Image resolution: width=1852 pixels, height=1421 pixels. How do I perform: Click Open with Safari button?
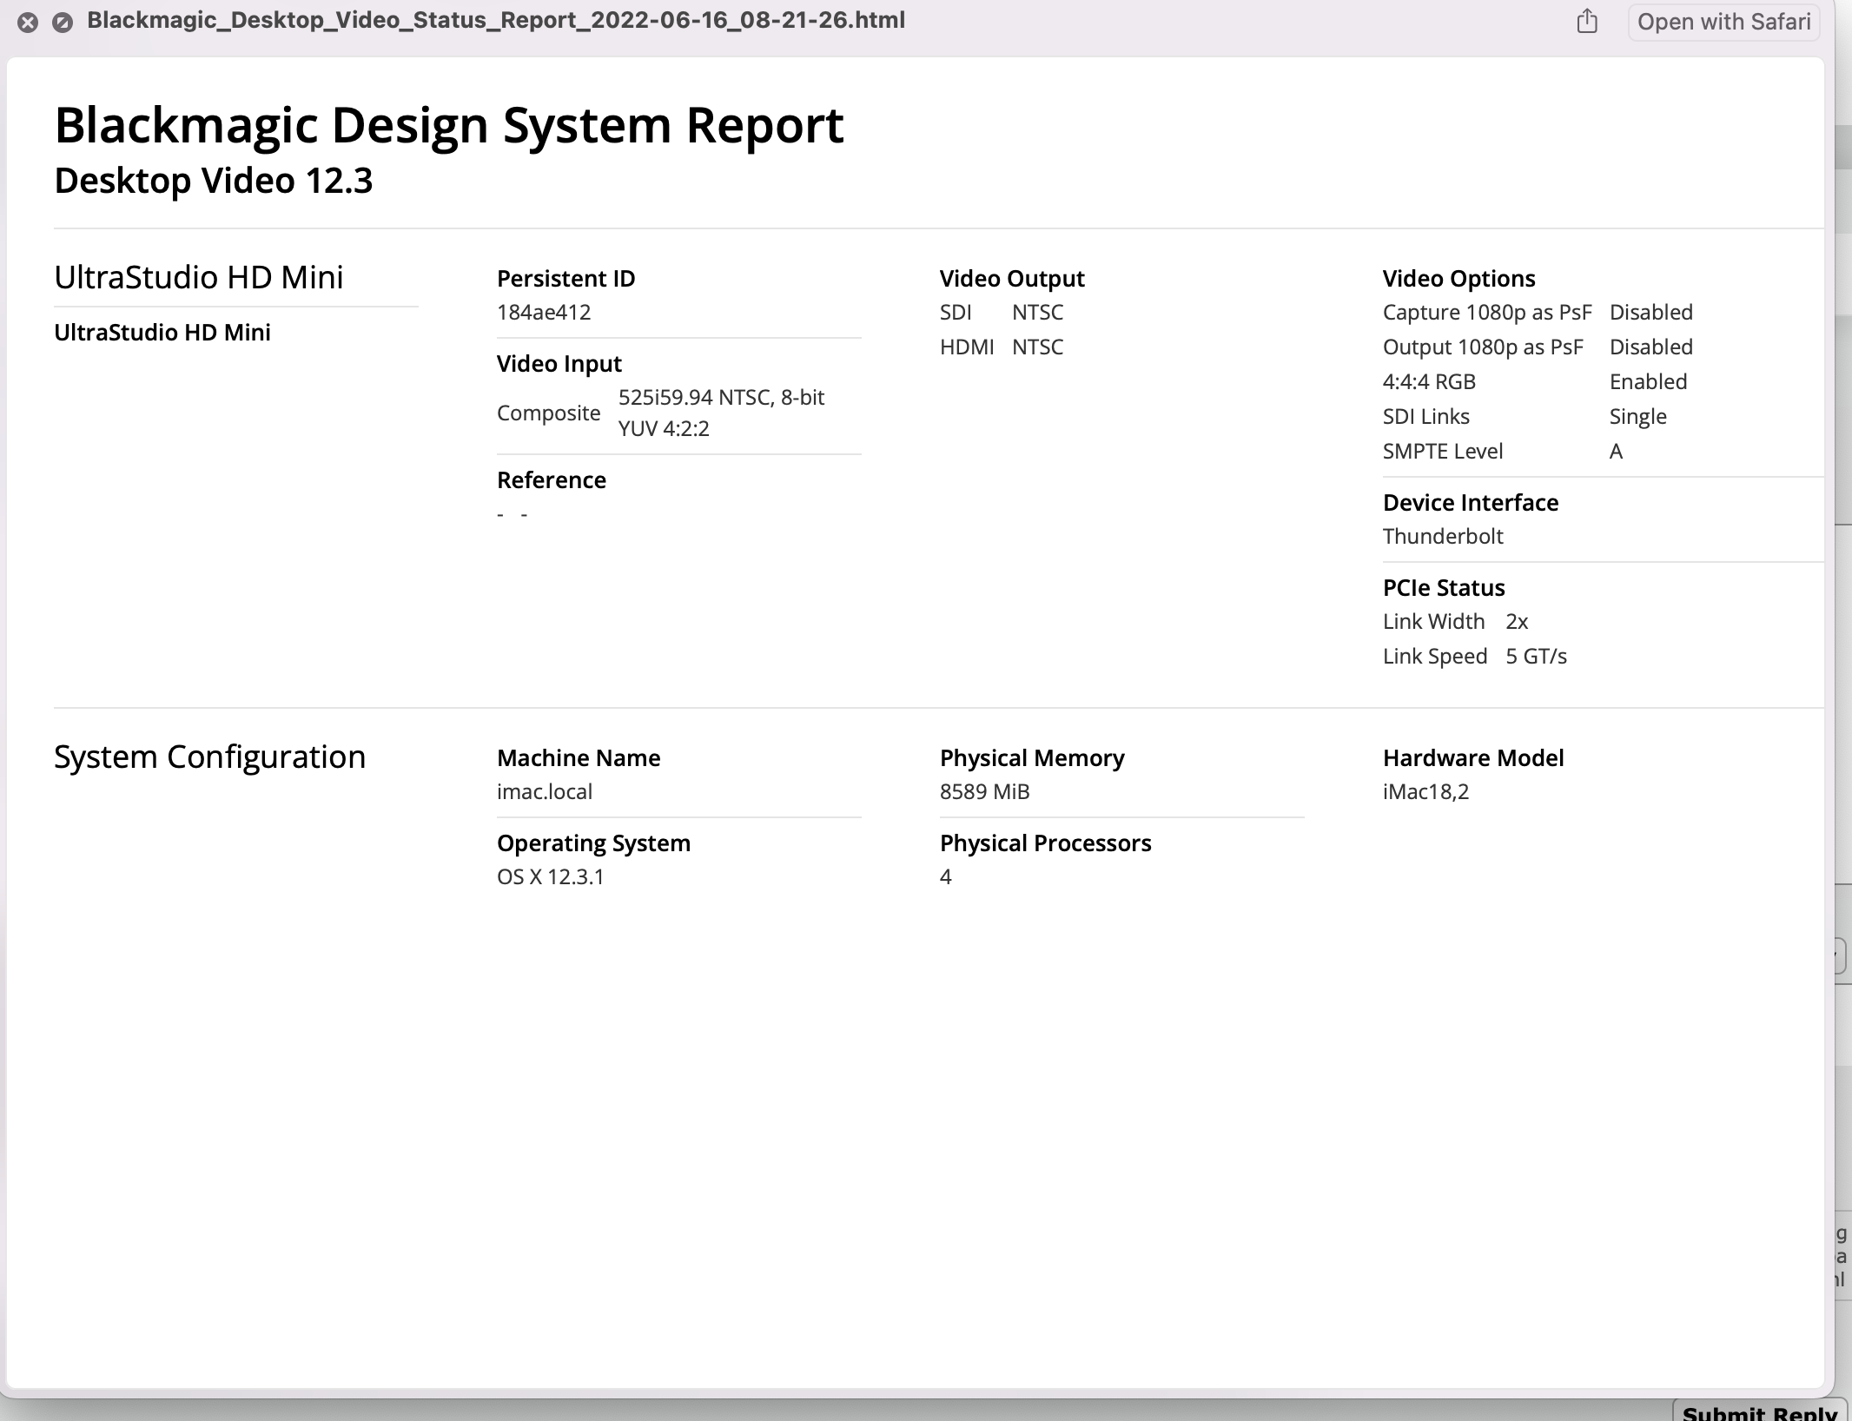click(x=1723, y=22)
